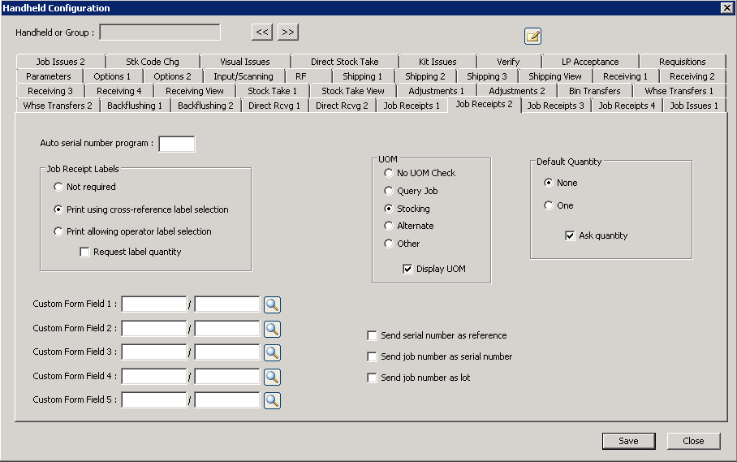This screenshot has width=737, height=462.
Task: Toggle the Ask quantity checkbox
Action: [571, 236]
